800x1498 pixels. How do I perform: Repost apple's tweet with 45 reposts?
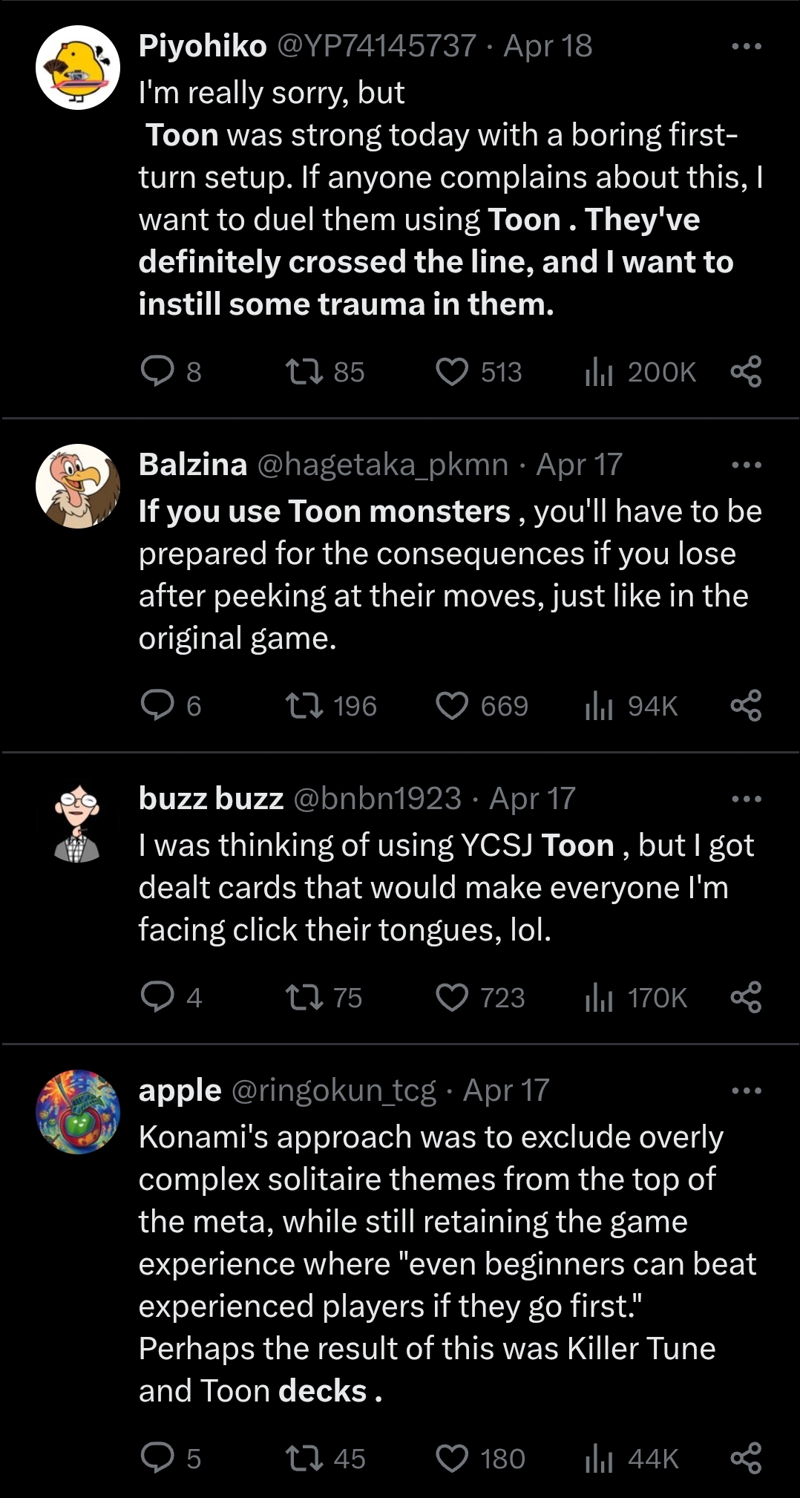[x=305, y=1458]
